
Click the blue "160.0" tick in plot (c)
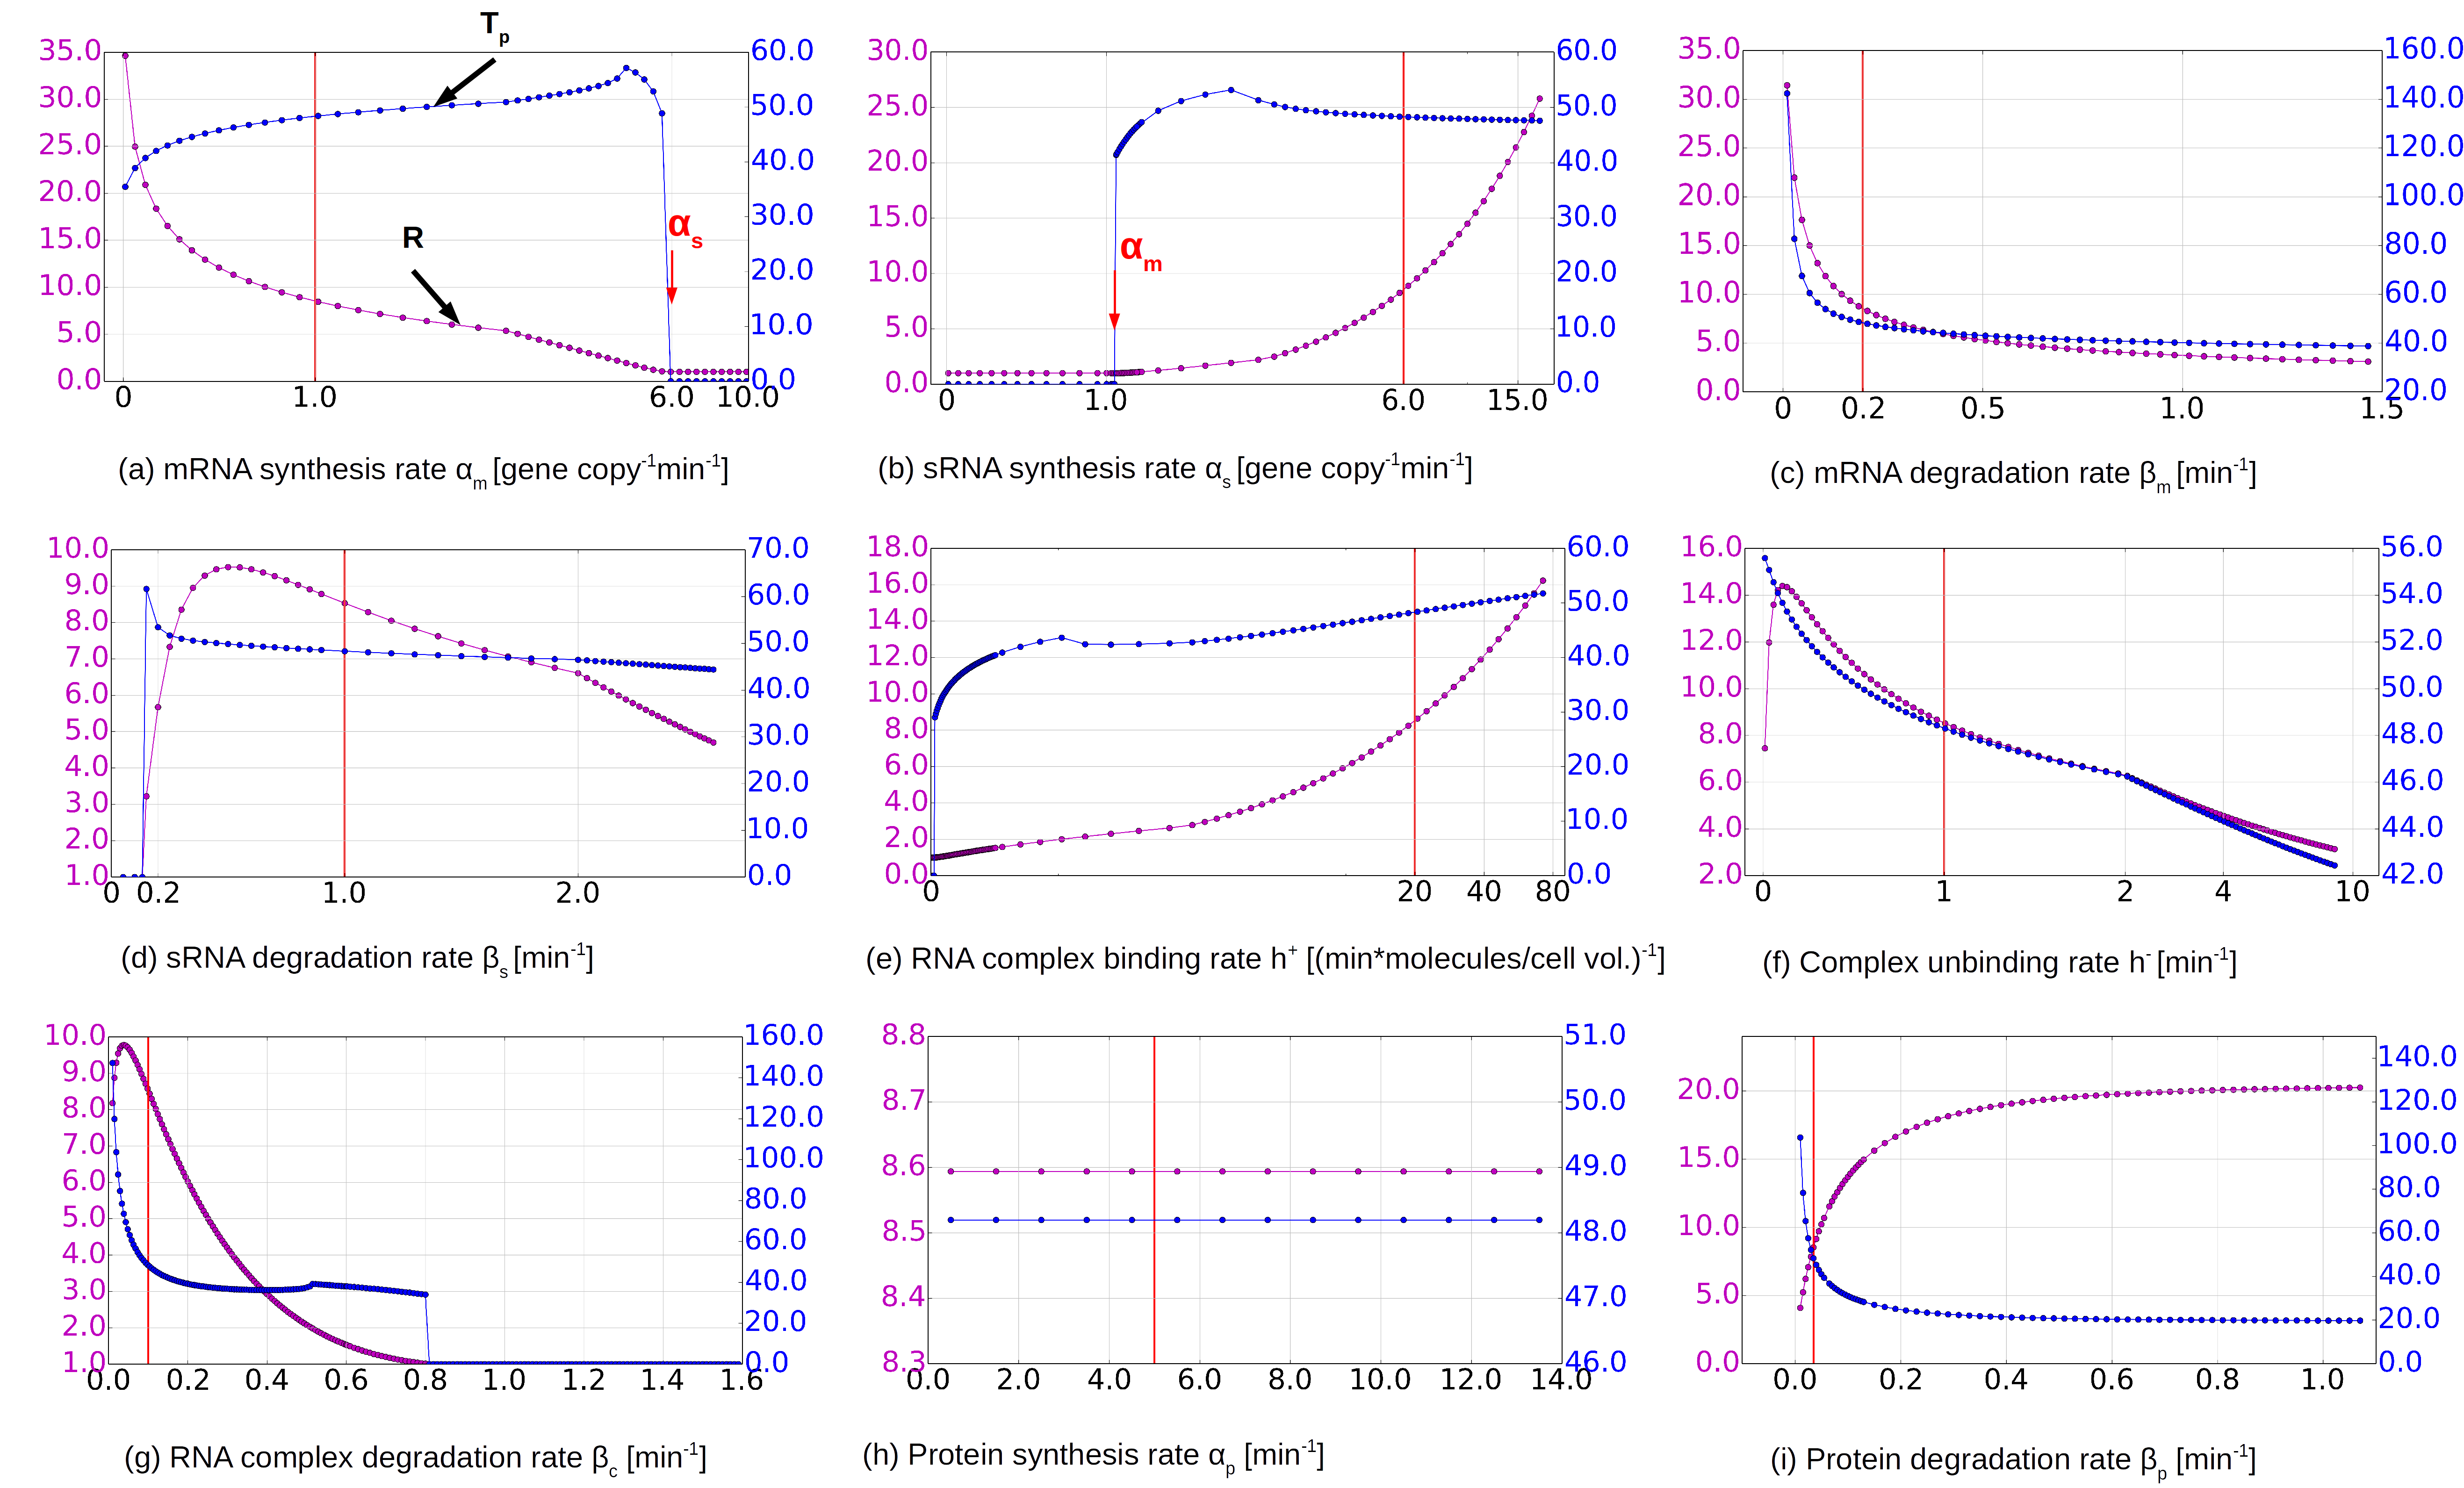pos(2423,48)
